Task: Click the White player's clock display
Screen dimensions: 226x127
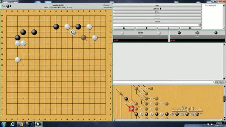Action: click(x=141, y=40)
